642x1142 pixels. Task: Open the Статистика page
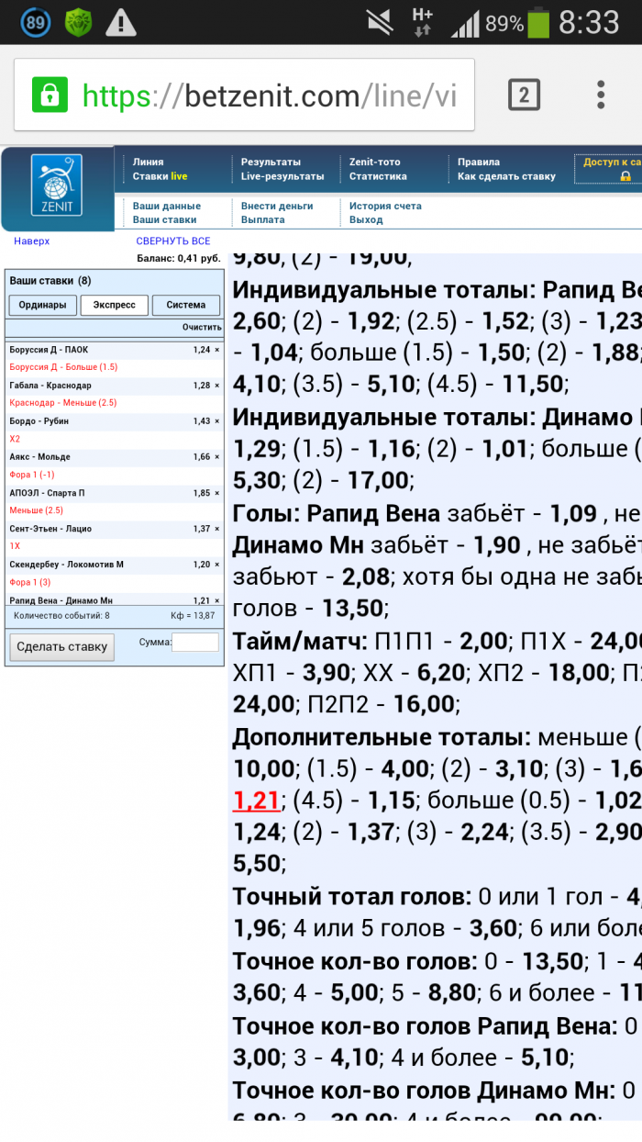click(x=378, y=176)
